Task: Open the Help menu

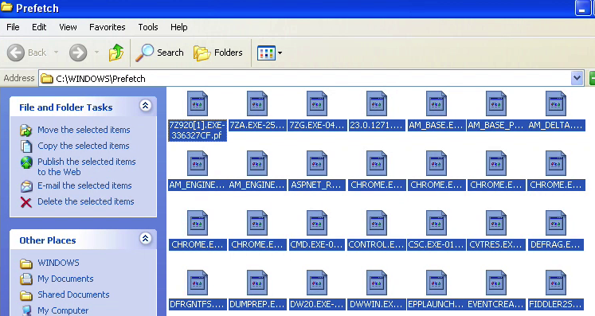Action: pos(178,27)
